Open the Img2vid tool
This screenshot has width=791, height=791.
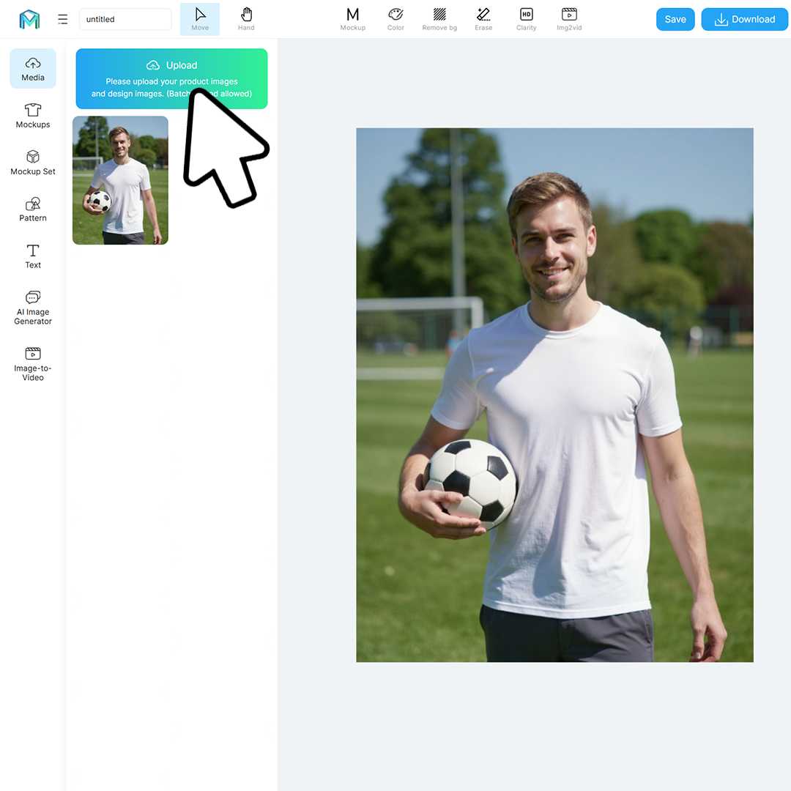click(569, 19)
